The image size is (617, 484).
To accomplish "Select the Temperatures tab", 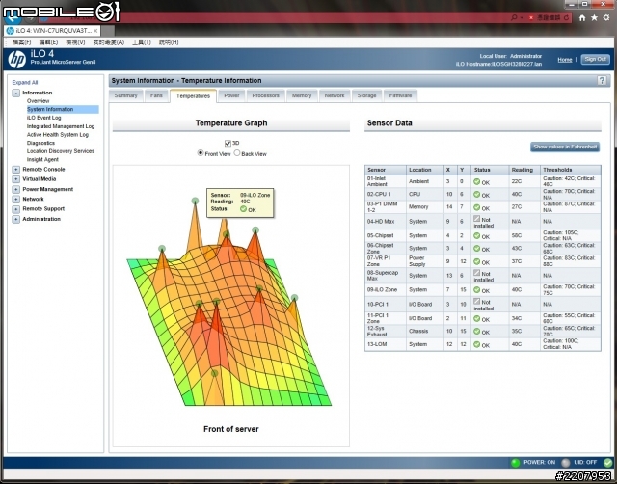I will pyautogui.click(x=193, y=96).
